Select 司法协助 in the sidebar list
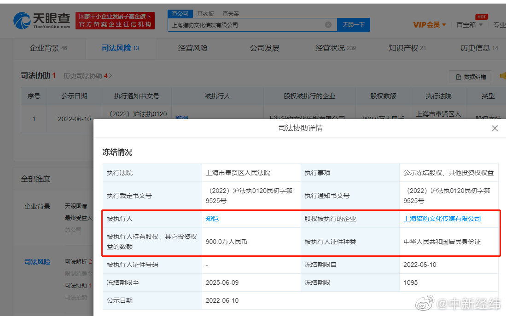 pyautogui.click(x=78, y=285)
